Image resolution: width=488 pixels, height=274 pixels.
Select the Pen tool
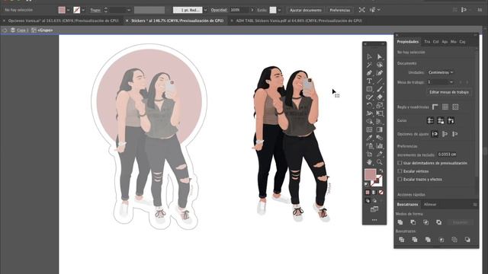click(369, 73)
